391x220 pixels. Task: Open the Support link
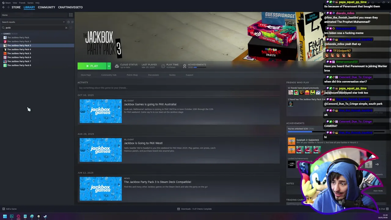pyautogui.click(x=189, y=75)
